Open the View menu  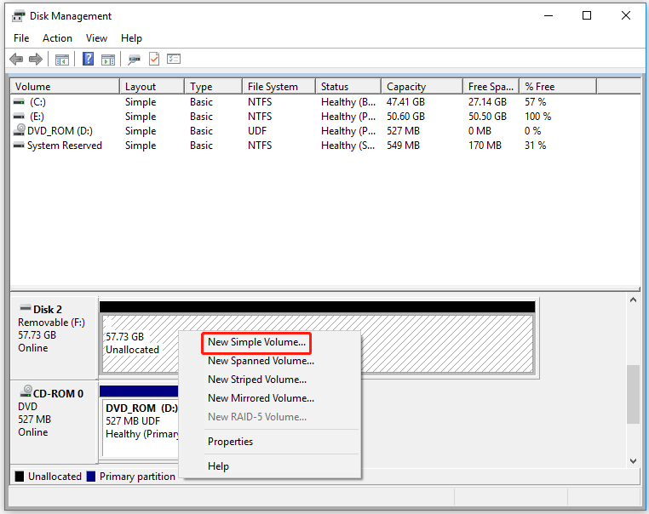(x=96, y=38)
